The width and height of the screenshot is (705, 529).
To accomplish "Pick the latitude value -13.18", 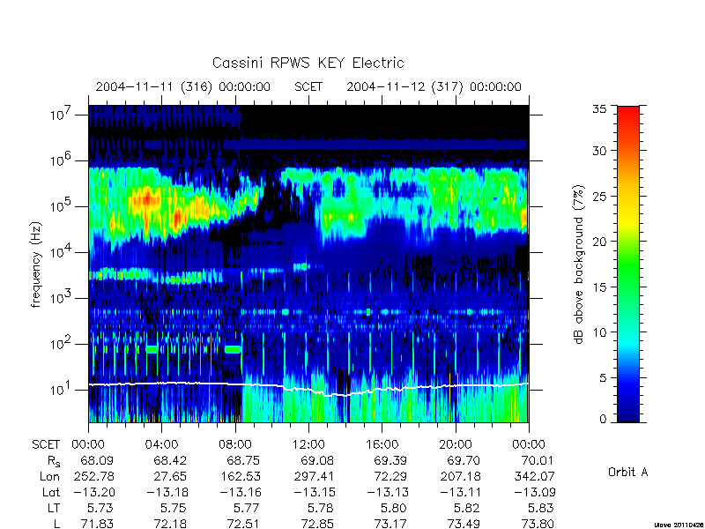I will click(x=167, y=493).
